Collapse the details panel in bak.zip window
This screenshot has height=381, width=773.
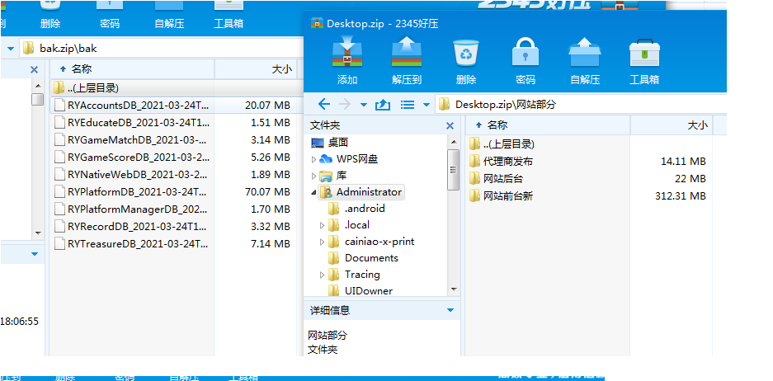tap(35, 254)
